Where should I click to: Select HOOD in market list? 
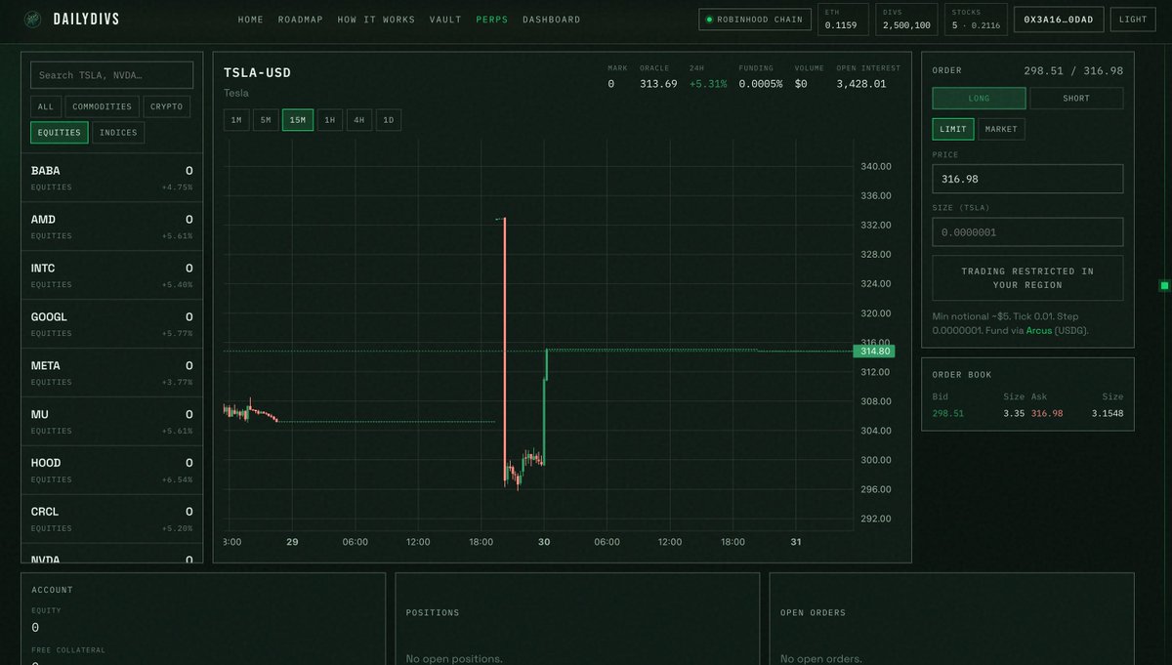click(x=111, y=470)
